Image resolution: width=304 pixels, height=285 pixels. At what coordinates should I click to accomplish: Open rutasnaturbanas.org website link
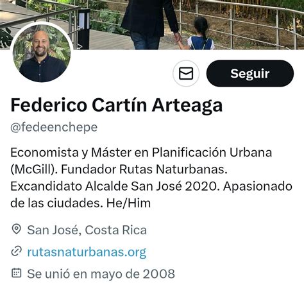(87, 252)
